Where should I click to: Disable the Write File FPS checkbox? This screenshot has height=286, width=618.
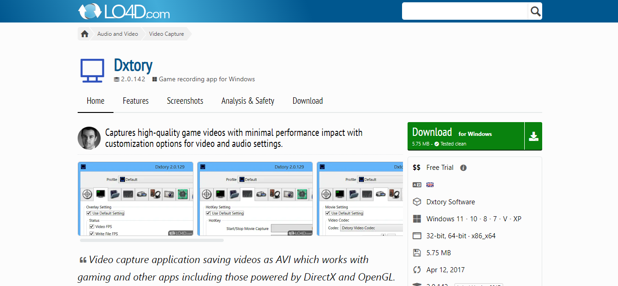click(92, 234)
